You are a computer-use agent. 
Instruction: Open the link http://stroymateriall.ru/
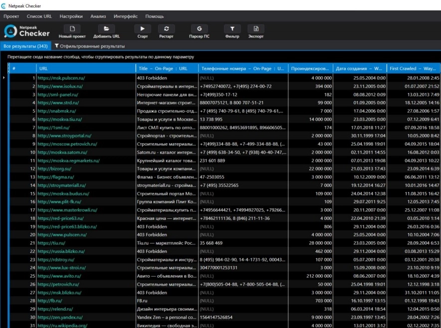coord(62,185)
